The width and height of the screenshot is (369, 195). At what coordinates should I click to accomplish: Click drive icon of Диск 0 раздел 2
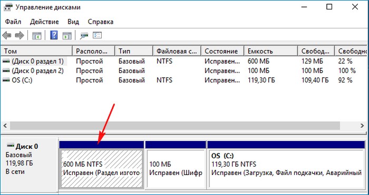[6, 70]
